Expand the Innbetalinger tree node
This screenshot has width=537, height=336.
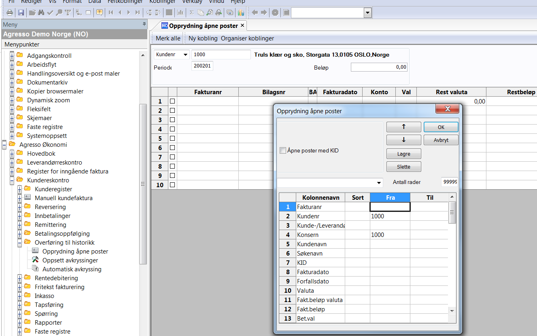coord(19,216)
